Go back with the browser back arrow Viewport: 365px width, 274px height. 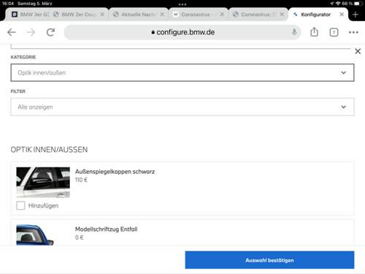point(12,32)
